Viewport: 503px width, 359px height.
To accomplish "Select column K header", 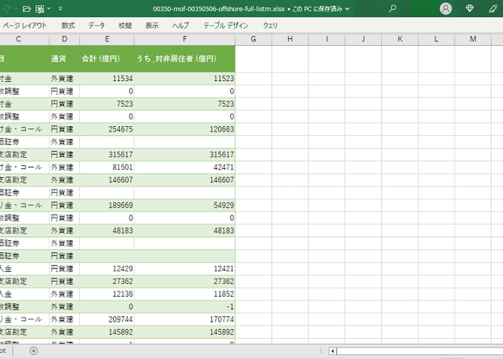I will 400,39.
